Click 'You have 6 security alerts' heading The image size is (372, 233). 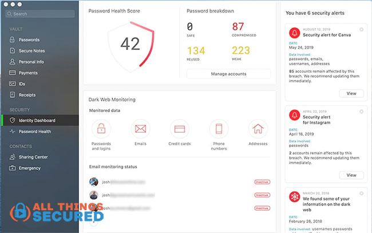(x=315, y=13)
